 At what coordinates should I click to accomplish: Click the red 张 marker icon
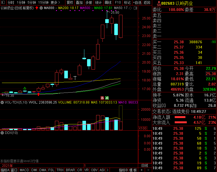click(102, 98)
